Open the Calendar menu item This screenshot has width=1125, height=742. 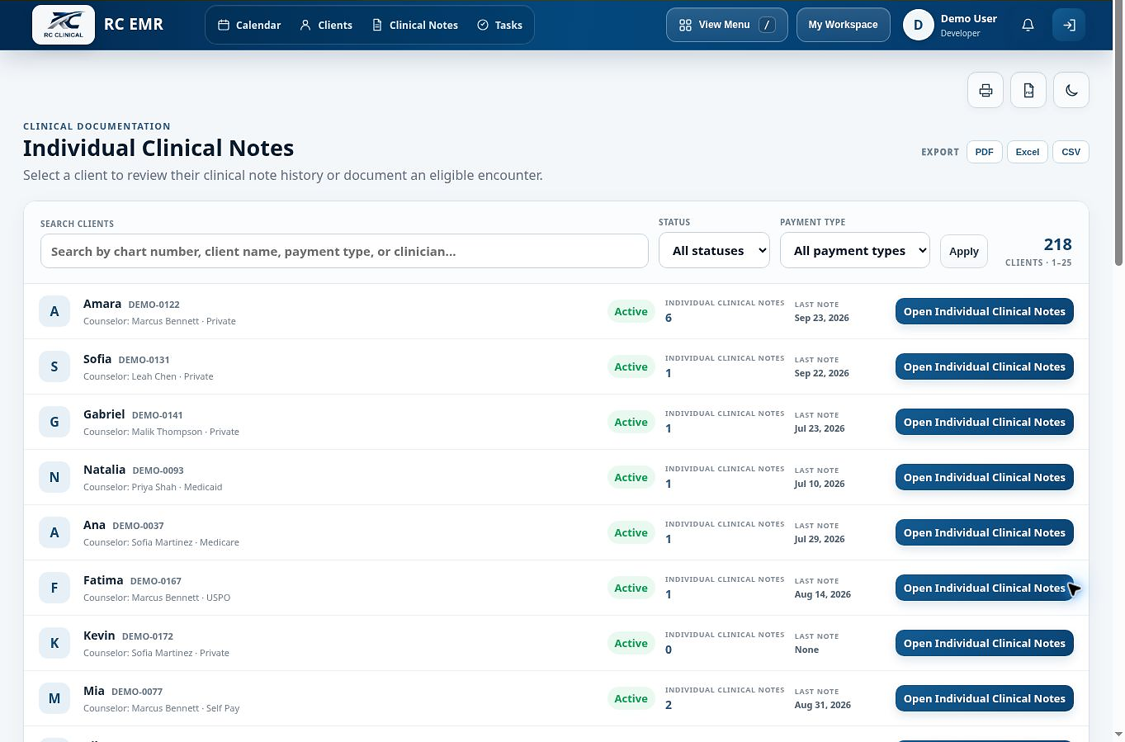249,25
